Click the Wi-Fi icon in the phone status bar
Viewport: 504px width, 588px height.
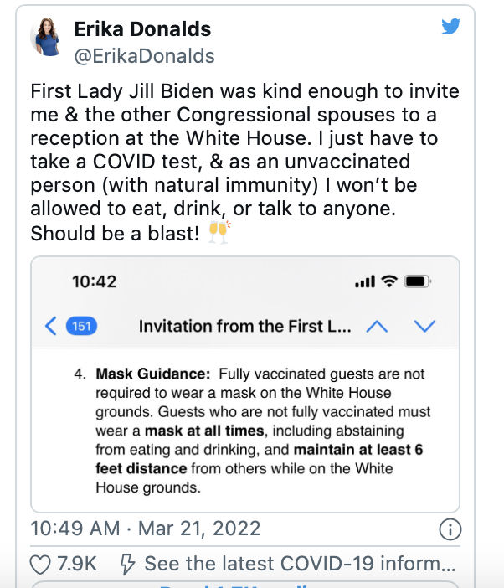tap(388, 282)
